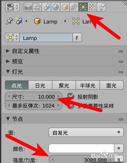Open the 自发光 surface dropdown
This screenshot has height=163, width=127.
[x=86, y=132]
